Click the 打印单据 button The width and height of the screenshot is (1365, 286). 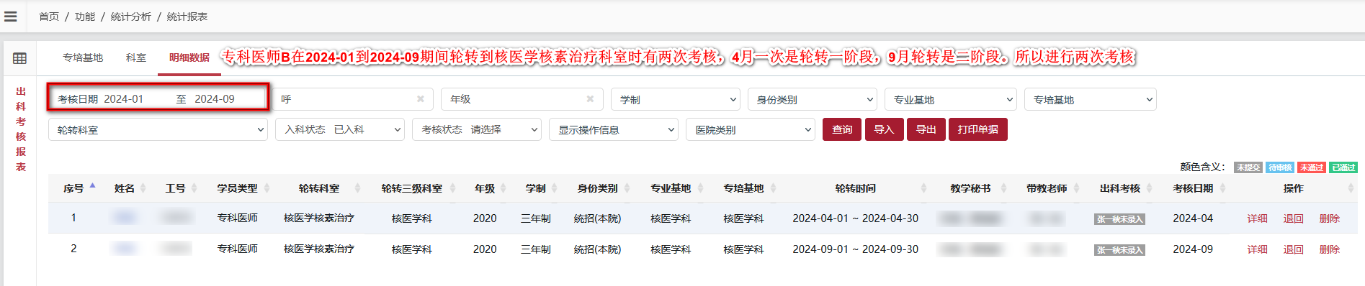[x=978, y=129]
